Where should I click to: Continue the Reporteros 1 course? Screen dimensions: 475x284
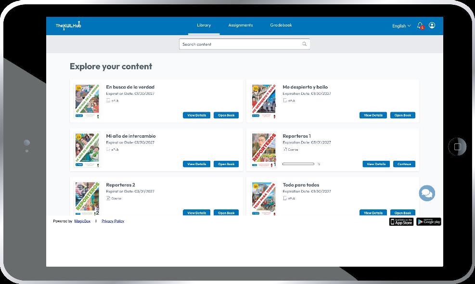coord(404,164)
